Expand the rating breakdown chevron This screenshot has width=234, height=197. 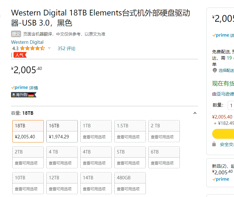(x=49, y=48)
